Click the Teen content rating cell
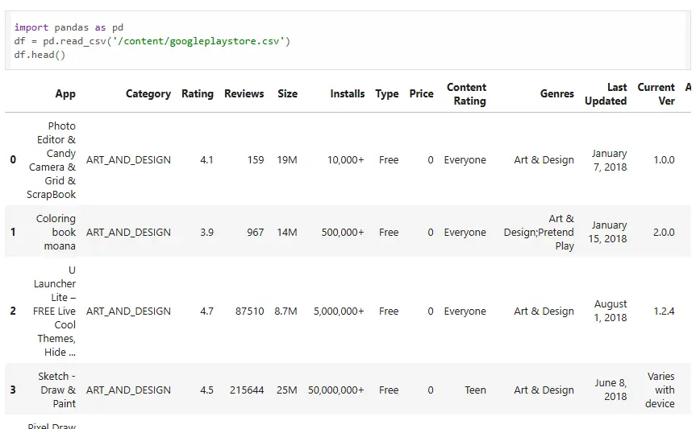This screenshot has width=696, height=429. [x=475, y=390]
